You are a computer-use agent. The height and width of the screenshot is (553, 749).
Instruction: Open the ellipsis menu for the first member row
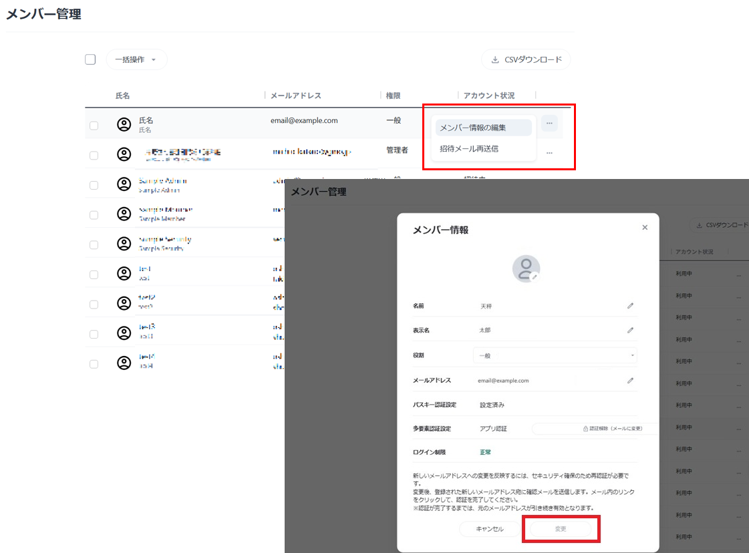pyautogui.click(x=549, y=123)
